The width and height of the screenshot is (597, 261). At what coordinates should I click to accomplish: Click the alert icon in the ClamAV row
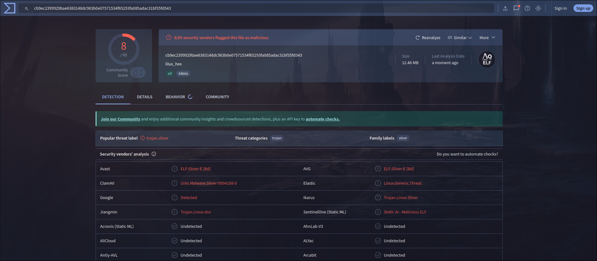click(x=175, y=183)
